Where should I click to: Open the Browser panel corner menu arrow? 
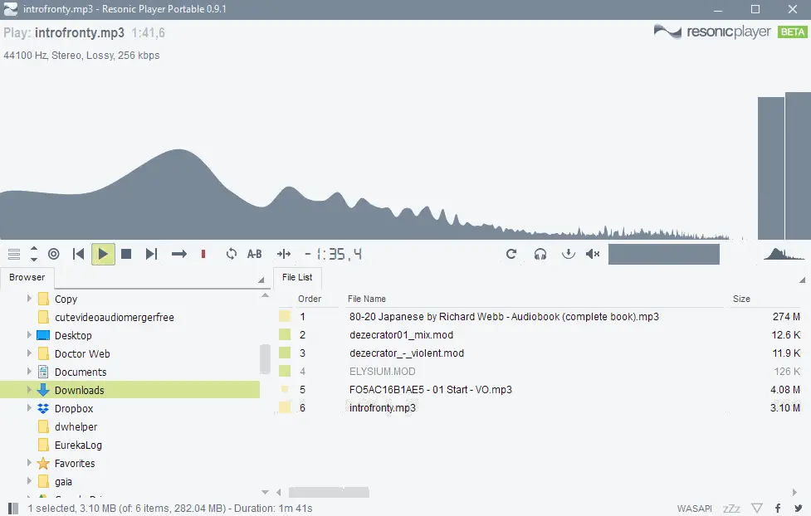pos(261,280)
